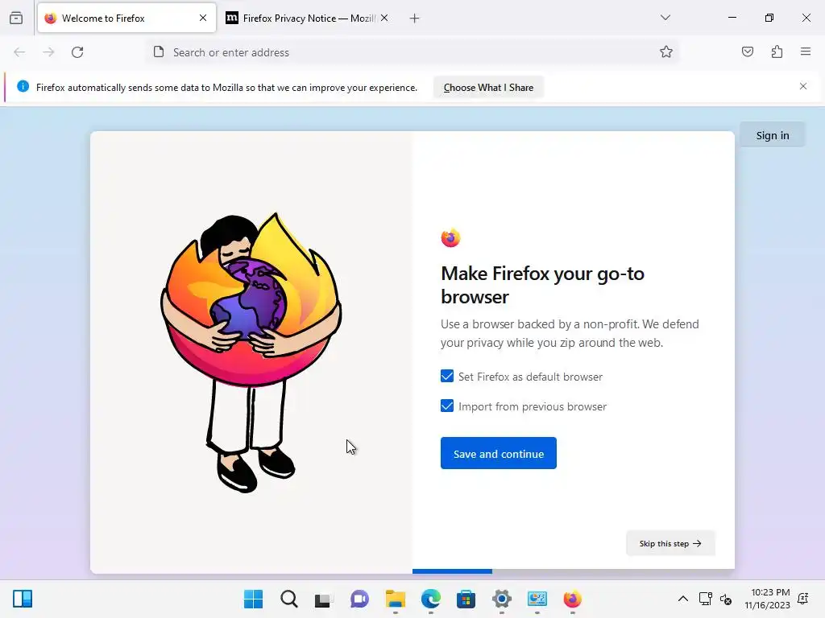
Task: Close the Welcome to Firefox tab
Action: pyautogui.click(x=203, y=18)
